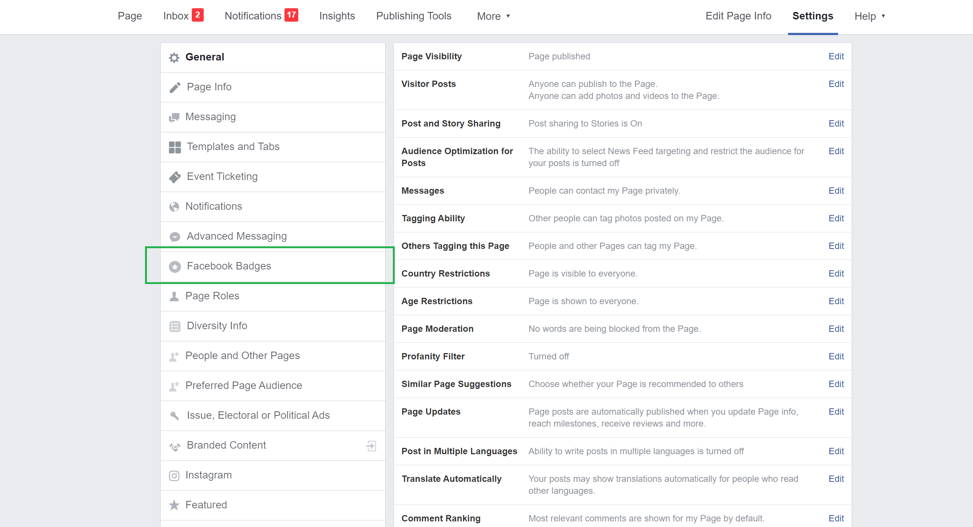Click the Facebook Badges star badge icon
Image resolution: width=973 pixels, height=527 pixels.
(x=175, y=266)
